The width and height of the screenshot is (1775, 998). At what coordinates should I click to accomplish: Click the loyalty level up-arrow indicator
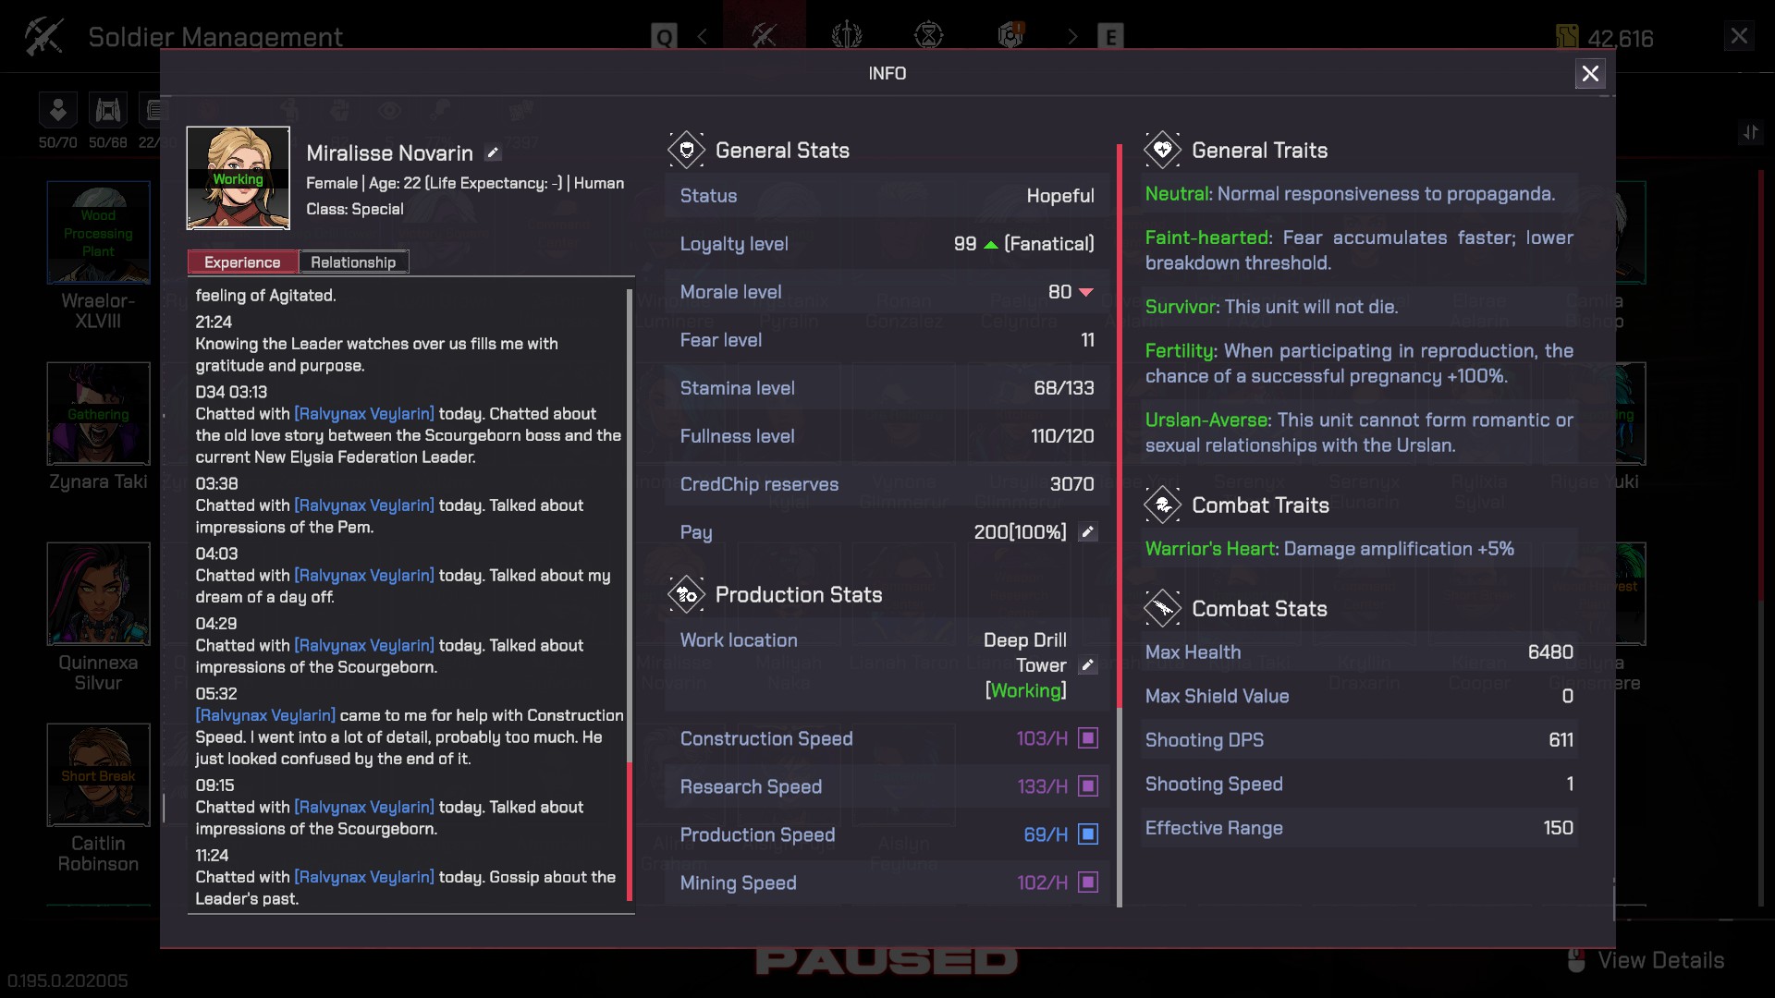(x=991, y=245)
